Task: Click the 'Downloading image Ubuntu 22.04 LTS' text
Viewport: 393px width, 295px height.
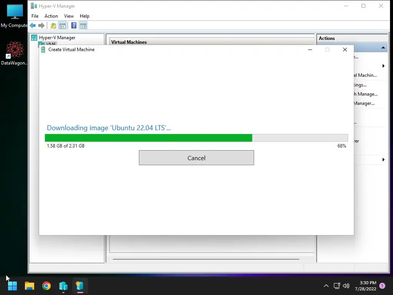Action: pyautogui.click(x=109, y=128)
